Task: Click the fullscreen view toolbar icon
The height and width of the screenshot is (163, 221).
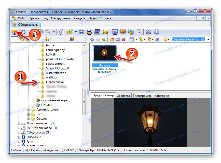Action: tap(22, 32)
